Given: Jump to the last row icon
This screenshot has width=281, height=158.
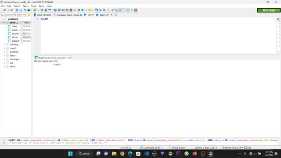Looking at the screenshot, I should pos(63,10).
